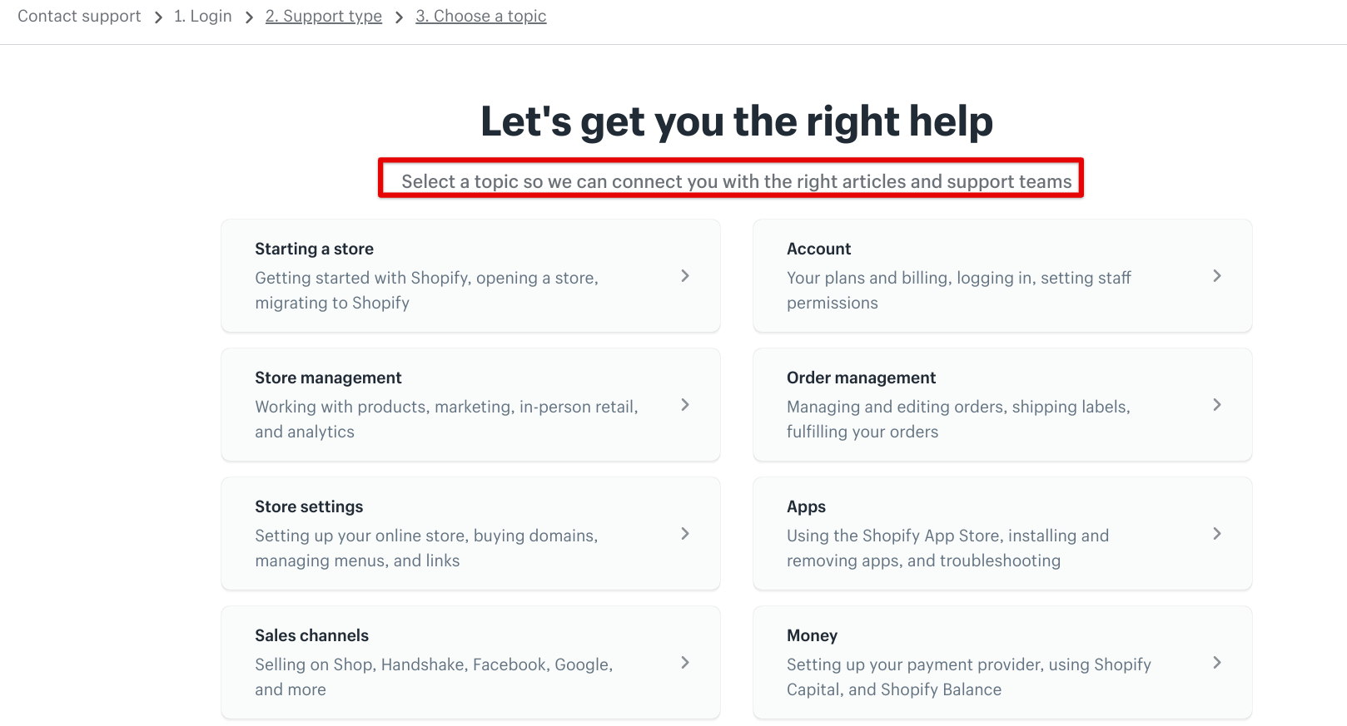Click the arrow icon on Apps card

[1217, 534]
